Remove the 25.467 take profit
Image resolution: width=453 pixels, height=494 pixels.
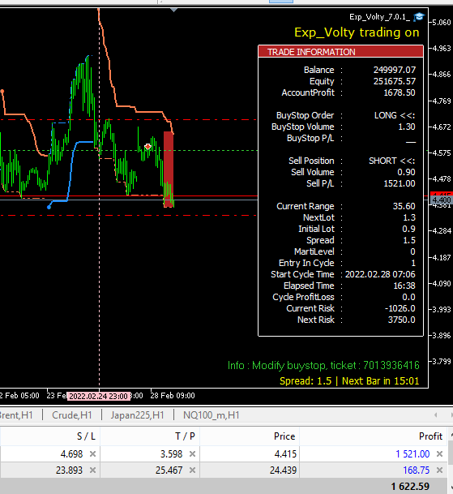coord(192,470)
